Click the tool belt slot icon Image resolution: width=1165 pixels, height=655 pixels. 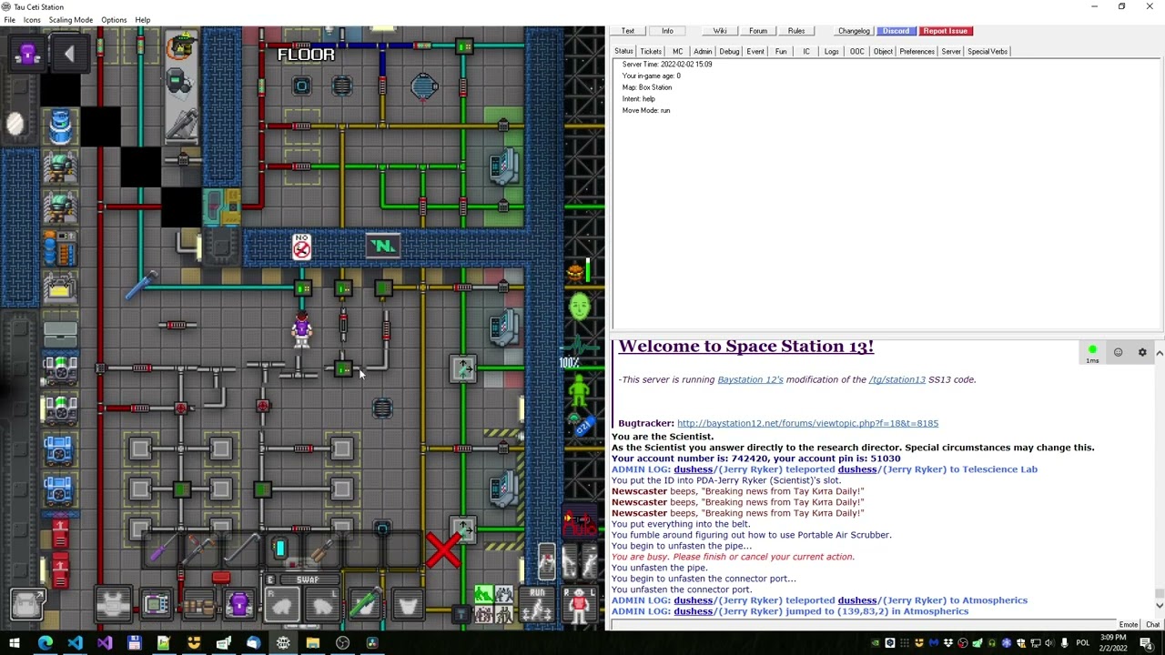(198, 604)
